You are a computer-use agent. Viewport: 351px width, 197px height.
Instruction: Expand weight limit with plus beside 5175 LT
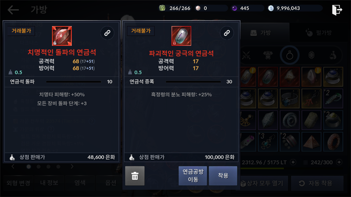(293, 162)
